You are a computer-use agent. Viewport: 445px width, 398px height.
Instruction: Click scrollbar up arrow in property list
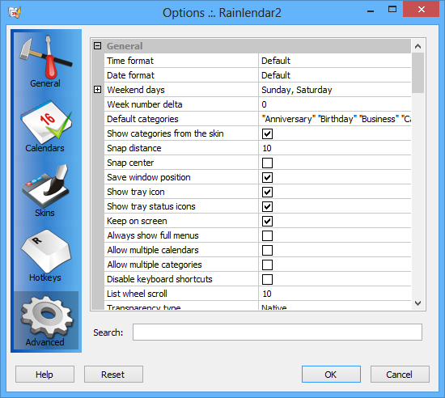[417, 46]
